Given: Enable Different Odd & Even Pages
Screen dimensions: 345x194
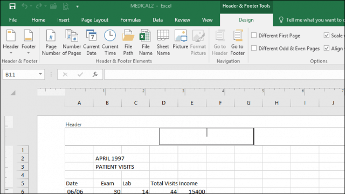Looking at the screenshot, I should 254,48.
